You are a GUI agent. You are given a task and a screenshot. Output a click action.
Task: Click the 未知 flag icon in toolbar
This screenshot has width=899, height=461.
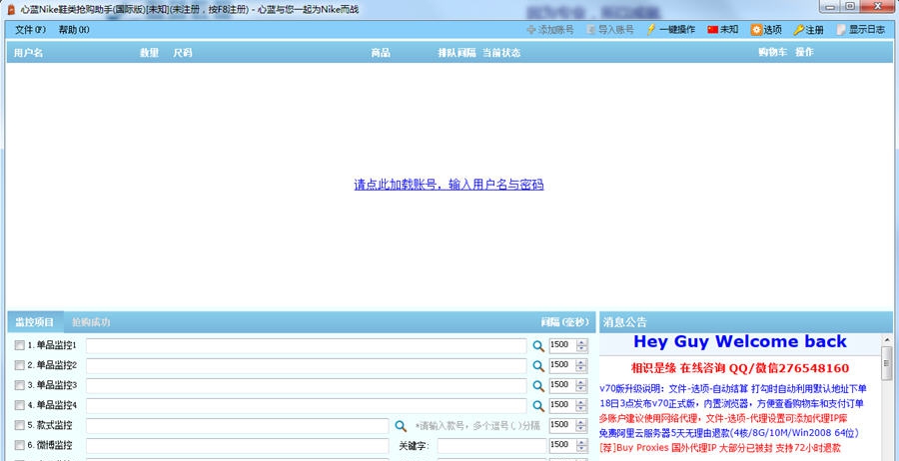click(x=713, y=30)
